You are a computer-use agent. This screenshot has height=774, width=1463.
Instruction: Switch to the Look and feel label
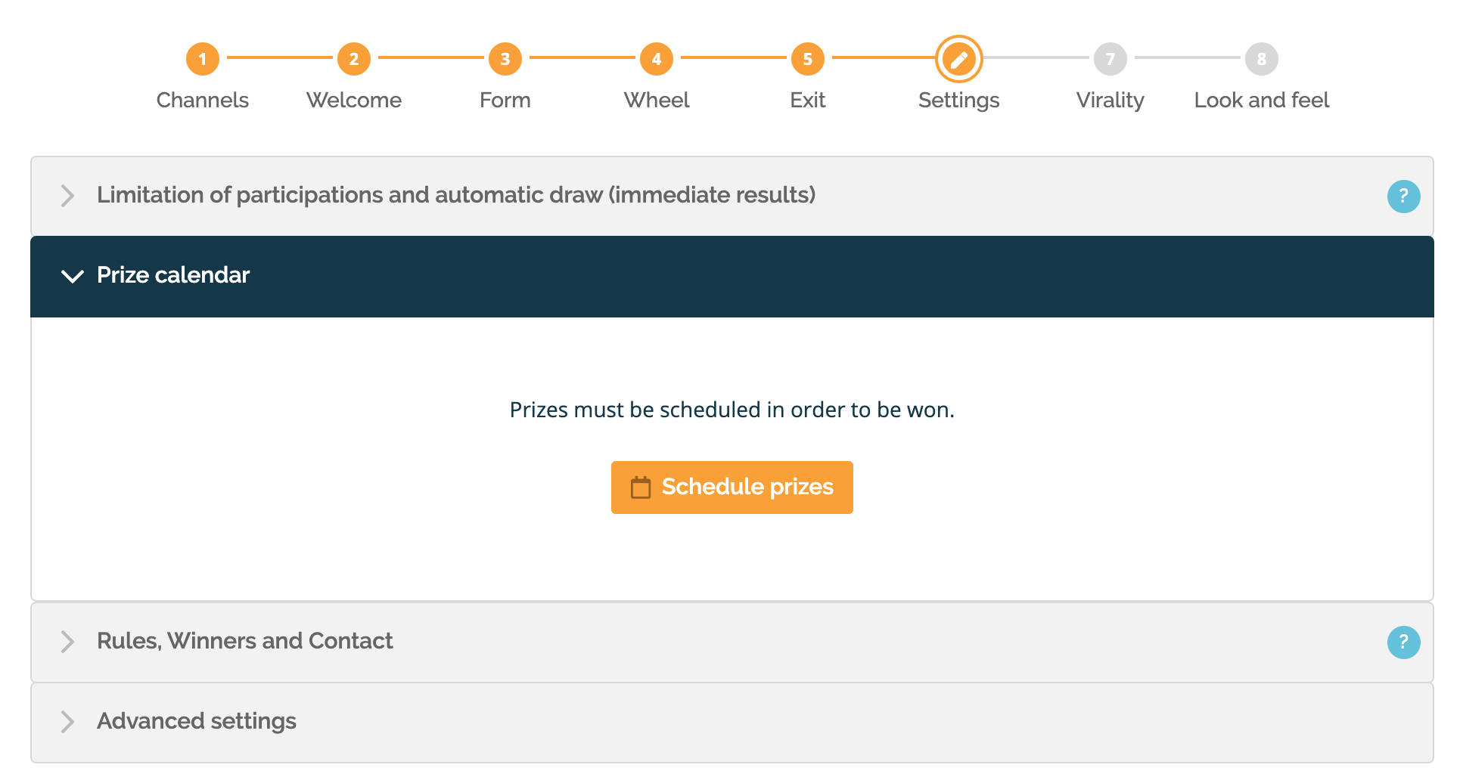1262,100
